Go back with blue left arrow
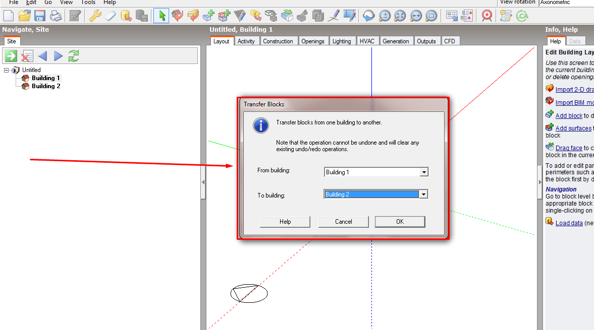The image size is (594, 330). (42, 56)
